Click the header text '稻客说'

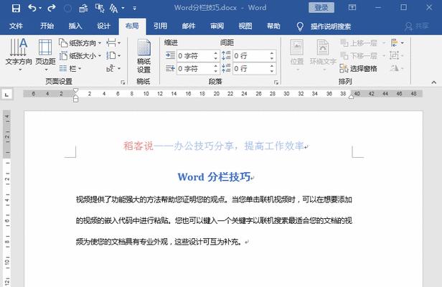(138, 146)
